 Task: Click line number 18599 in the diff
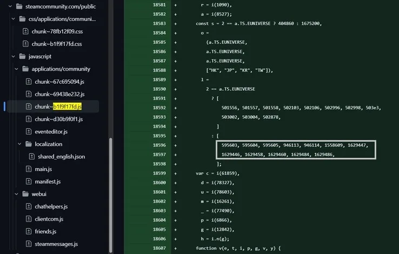click(x=159, y=173)
